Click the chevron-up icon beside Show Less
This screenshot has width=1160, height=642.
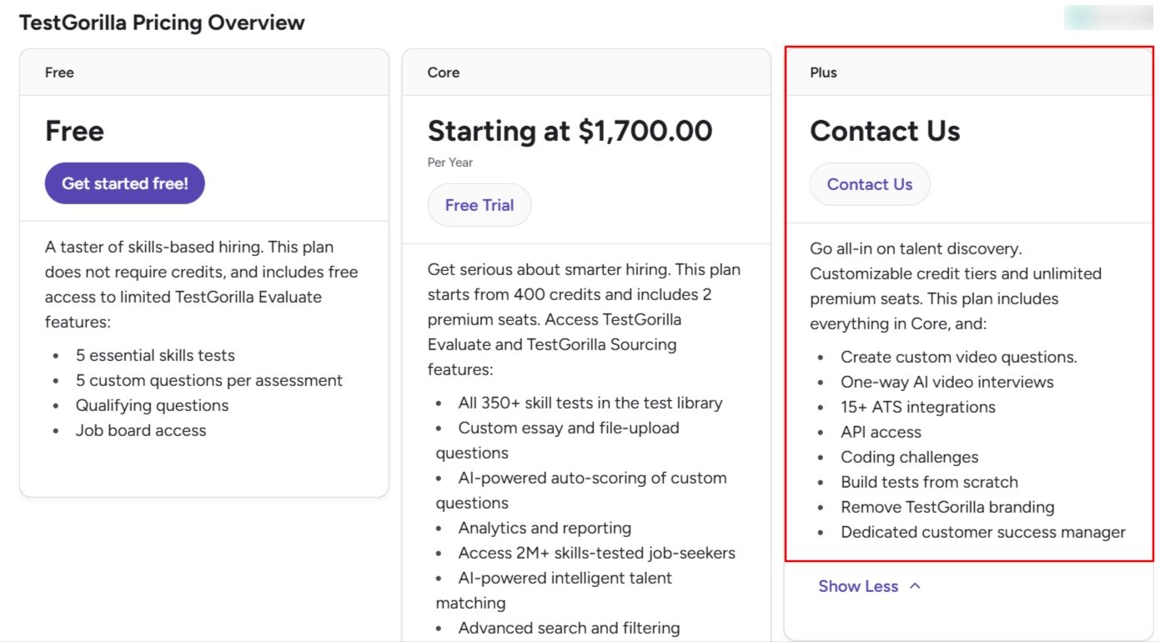tap(915, 586)
